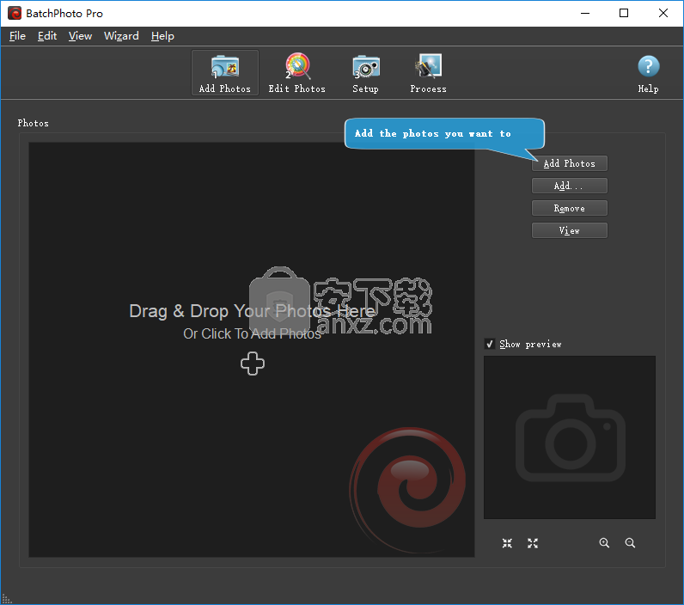This screenshot has width=684, height=605.
Task: Open the Setup step
Action: point(365,72)
